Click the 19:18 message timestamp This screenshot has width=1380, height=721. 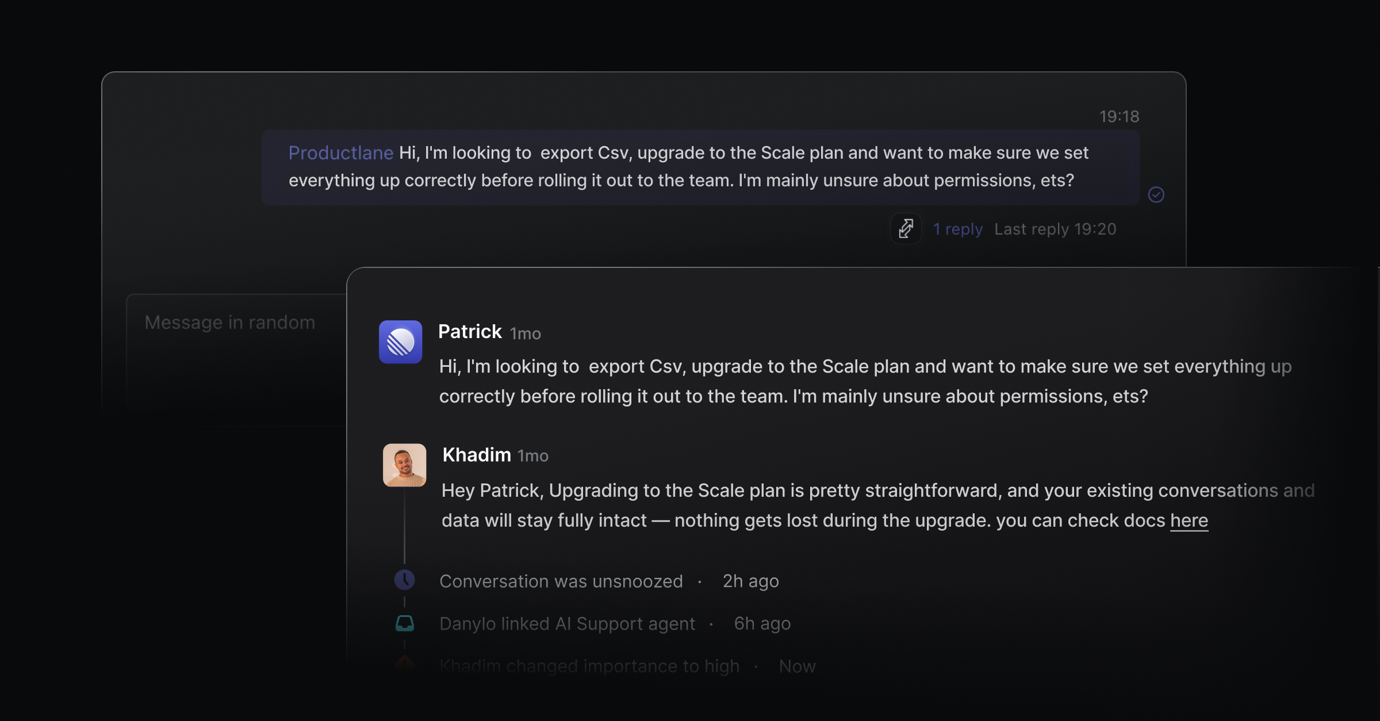1119,117
